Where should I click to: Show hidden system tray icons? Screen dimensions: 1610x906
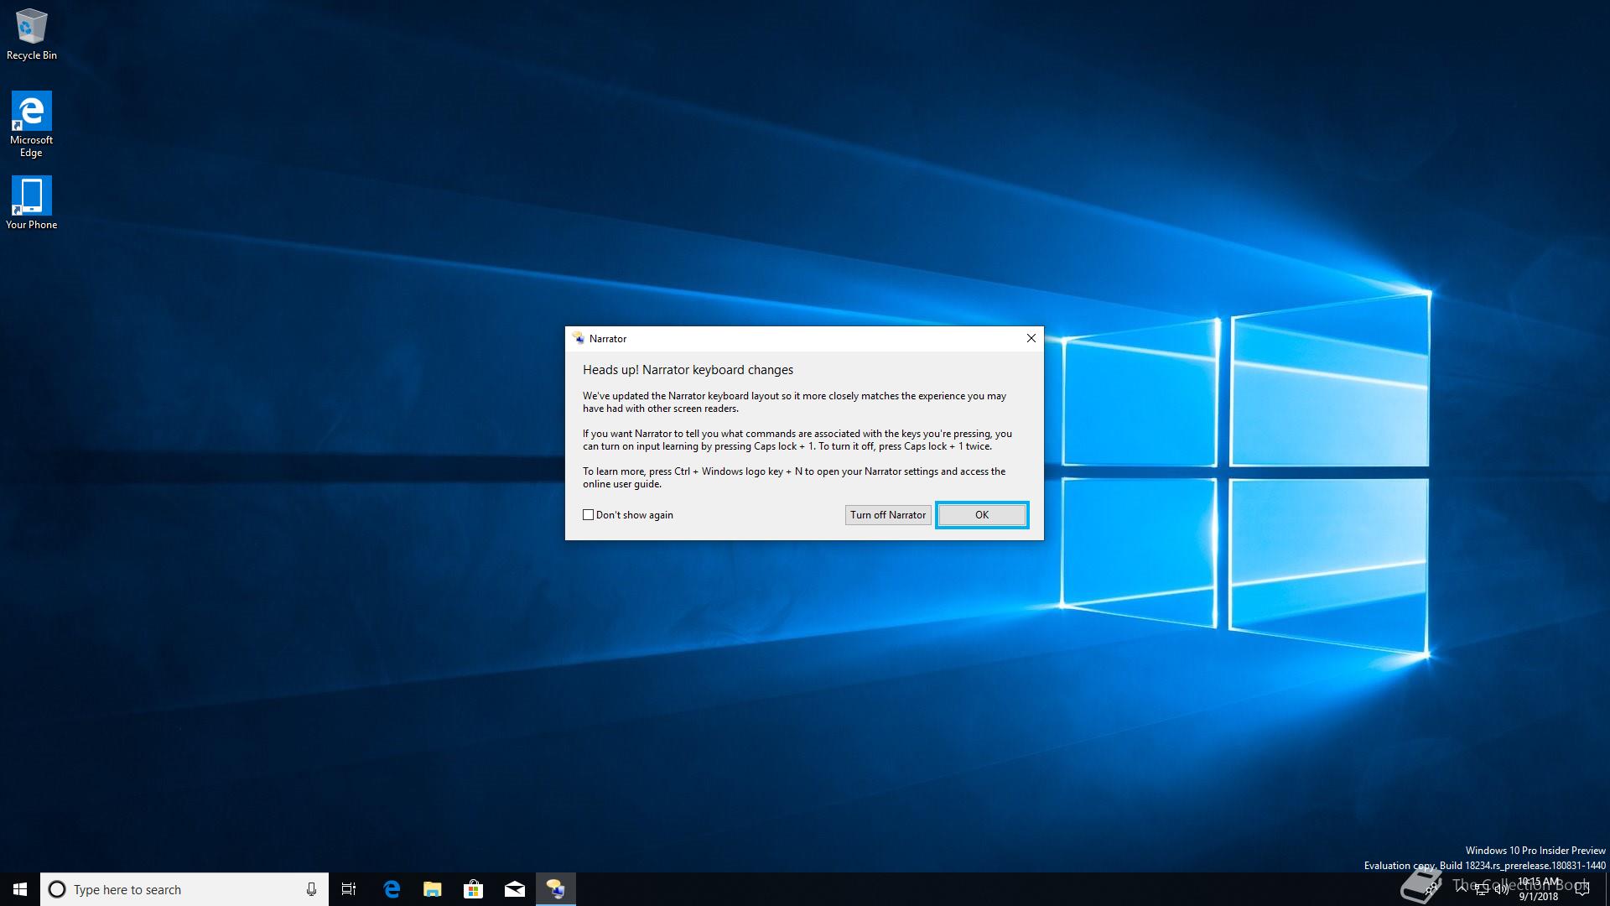[1462, 888]
